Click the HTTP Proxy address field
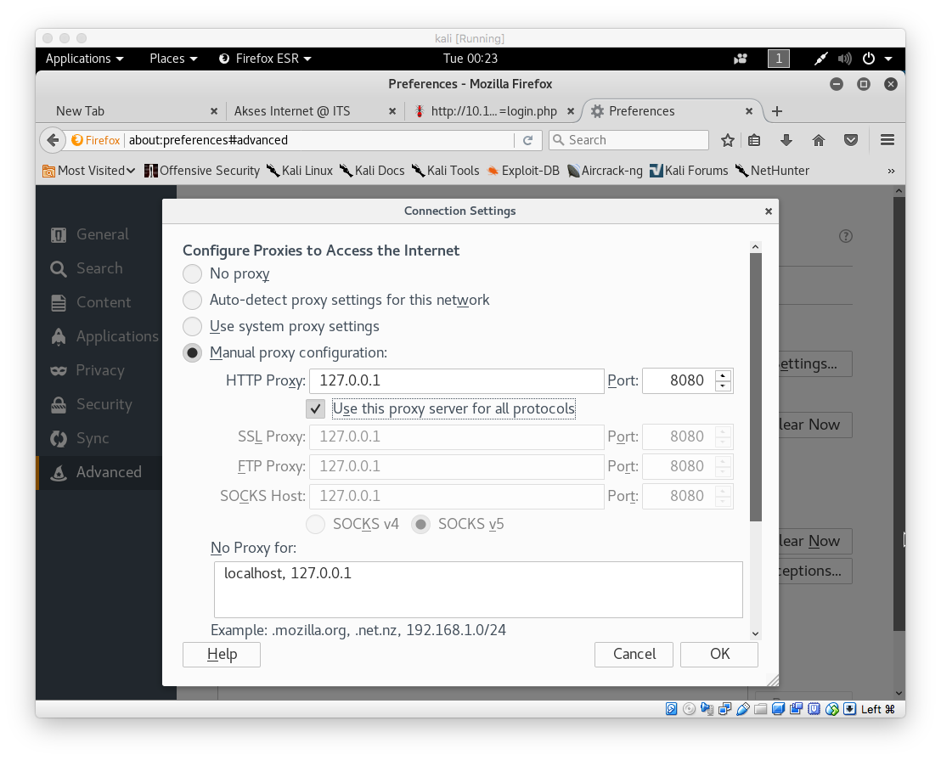 point(456,380)
